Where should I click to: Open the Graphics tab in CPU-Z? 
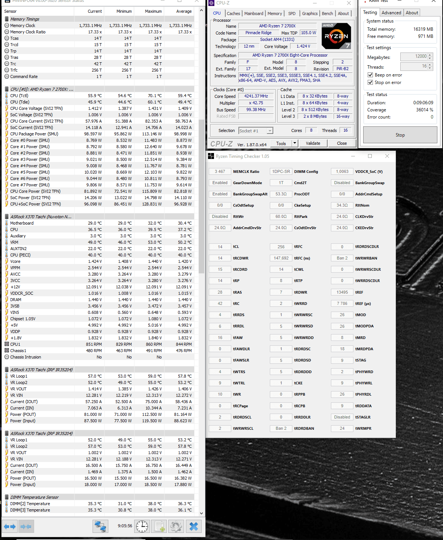tap(310, 13)
